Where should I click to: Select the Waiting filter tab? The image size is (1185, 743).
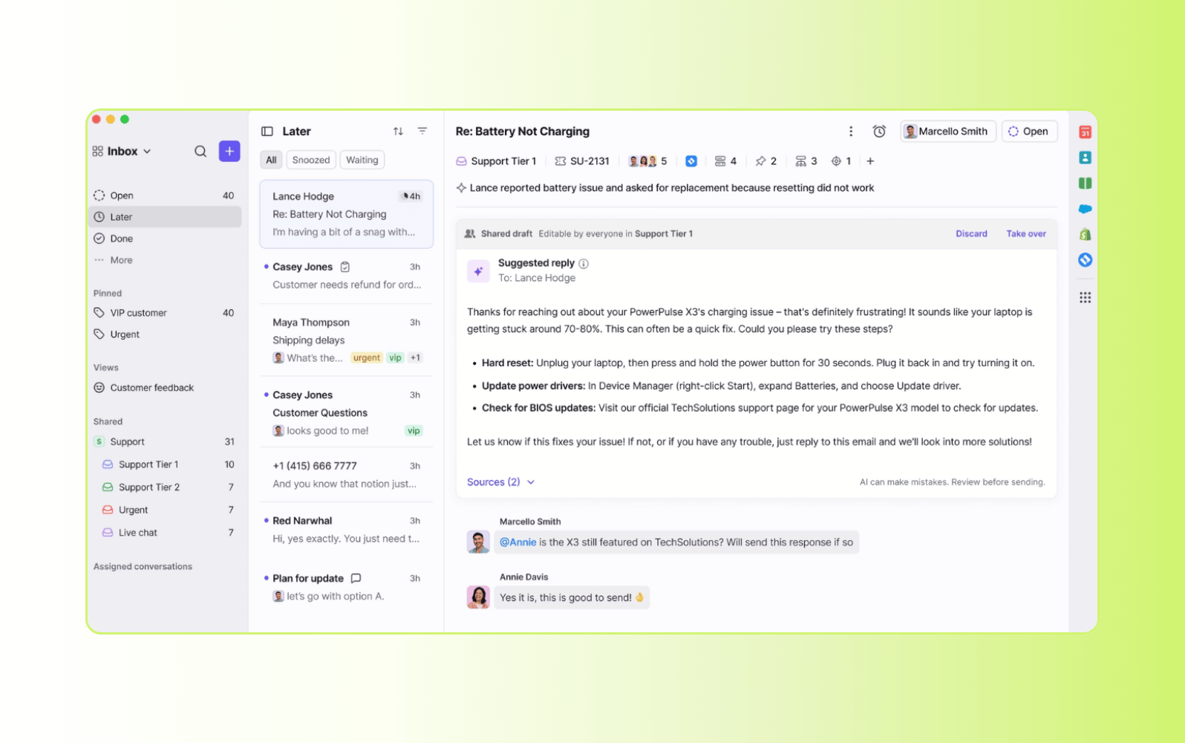(362, 160)
